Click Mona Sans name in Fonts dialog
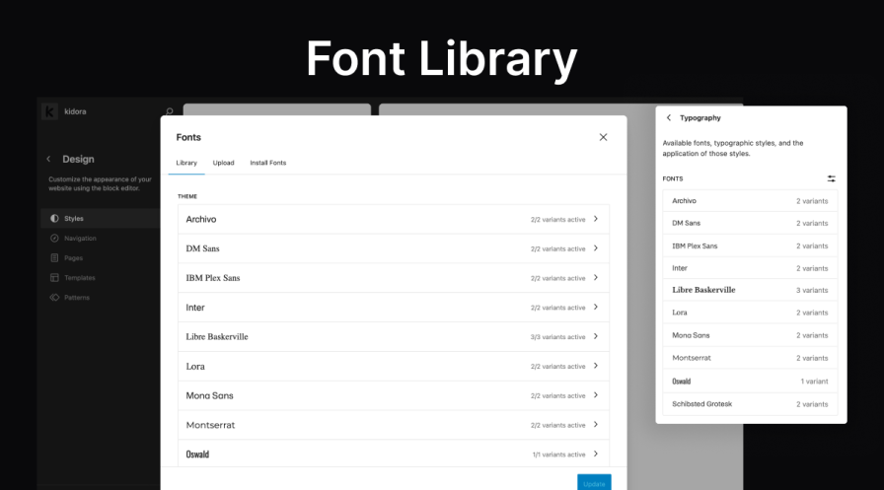This screenshot has height=490, width=884. coord(210,395)
